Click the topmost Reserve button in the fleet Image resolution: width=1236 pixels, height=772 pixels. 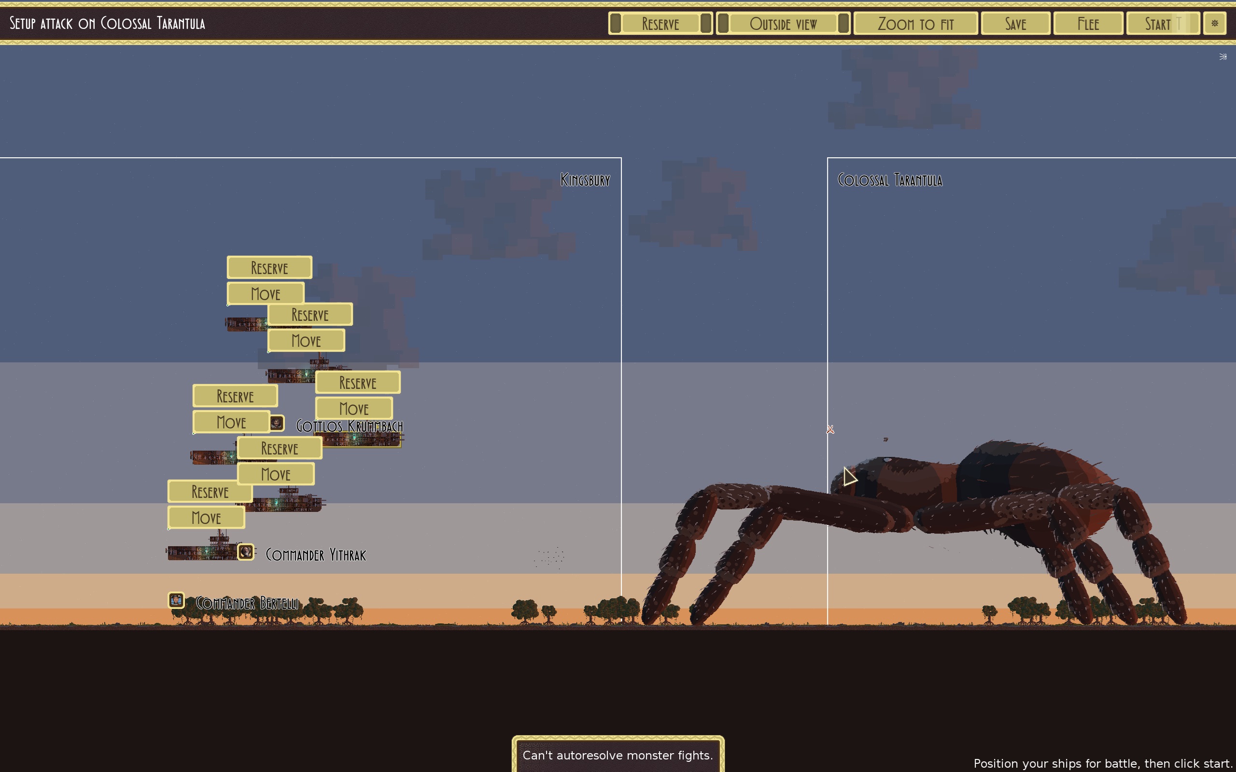269,267
